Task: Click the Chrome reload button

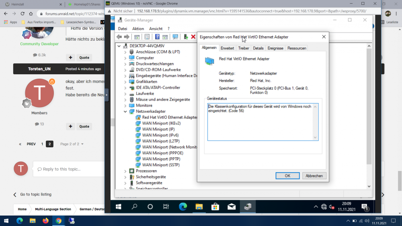Action: click(23, 14)
